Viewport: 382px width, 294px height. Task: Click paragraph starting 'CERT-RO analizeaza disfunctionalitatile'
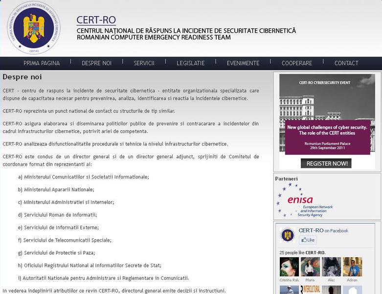coord(115,144)
